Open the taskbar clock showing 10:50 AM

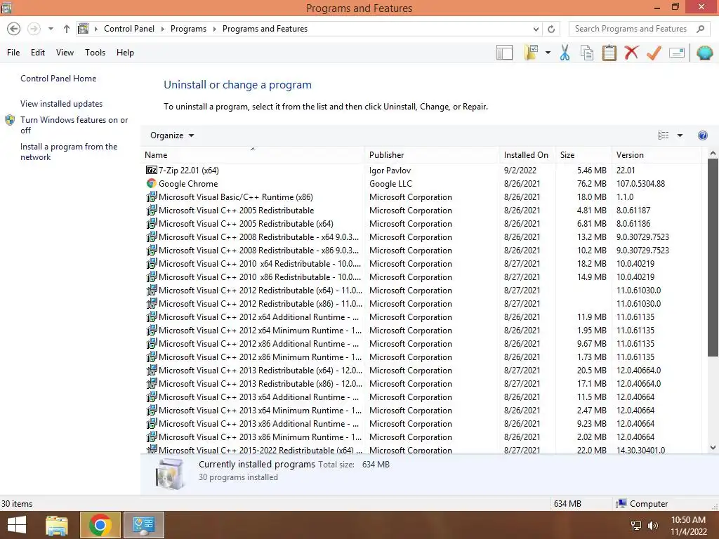coord(688,525)
